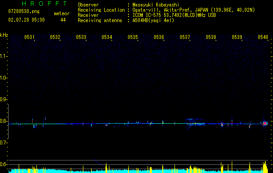Click the 0533 time marker
Screen dimensions: 273x173
click(x=81, y=37)
